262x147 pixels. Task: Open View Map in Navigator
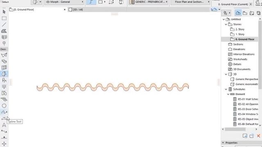[x=245, y=13]
